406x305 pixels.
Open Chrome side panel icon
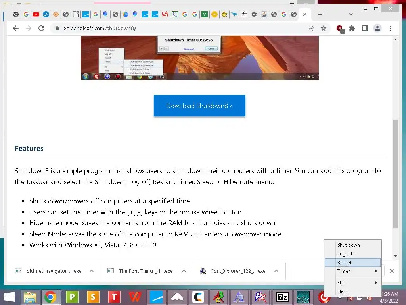click(x=365, y=28)
